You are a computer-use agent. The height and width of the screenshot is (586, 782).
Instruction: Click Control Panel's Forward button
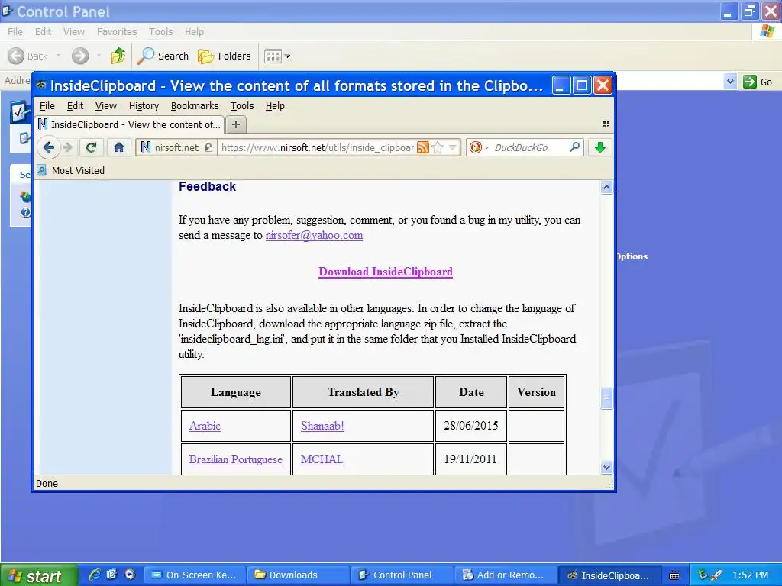click(79, 56)
